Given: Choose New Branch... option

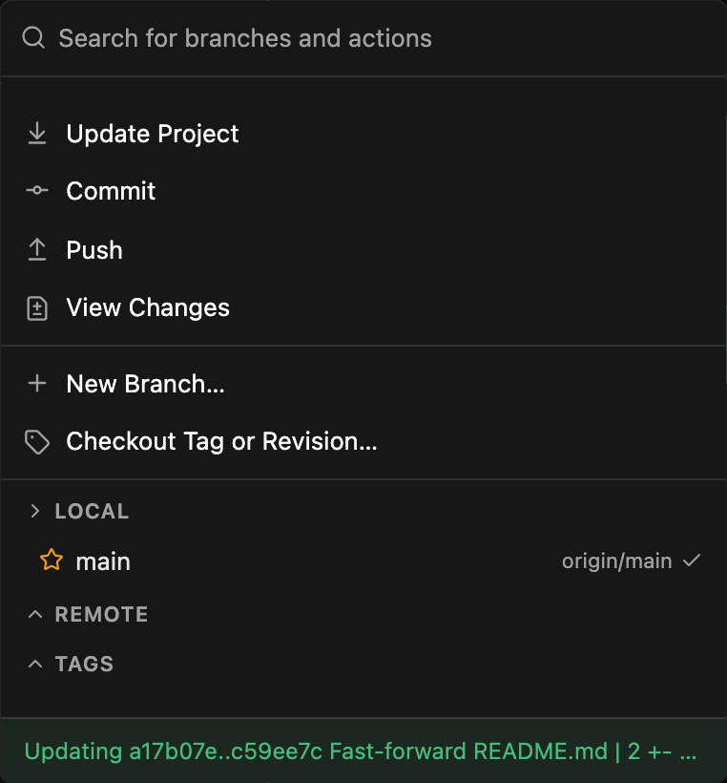Looking at the screenshot, I should [x=363, y=384].
